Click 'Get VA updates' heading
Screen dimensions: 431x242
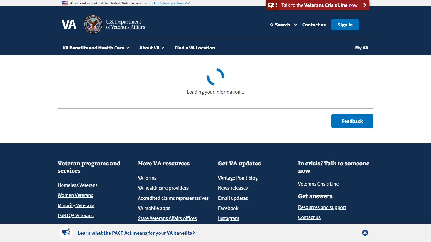[x=239, y=164]
